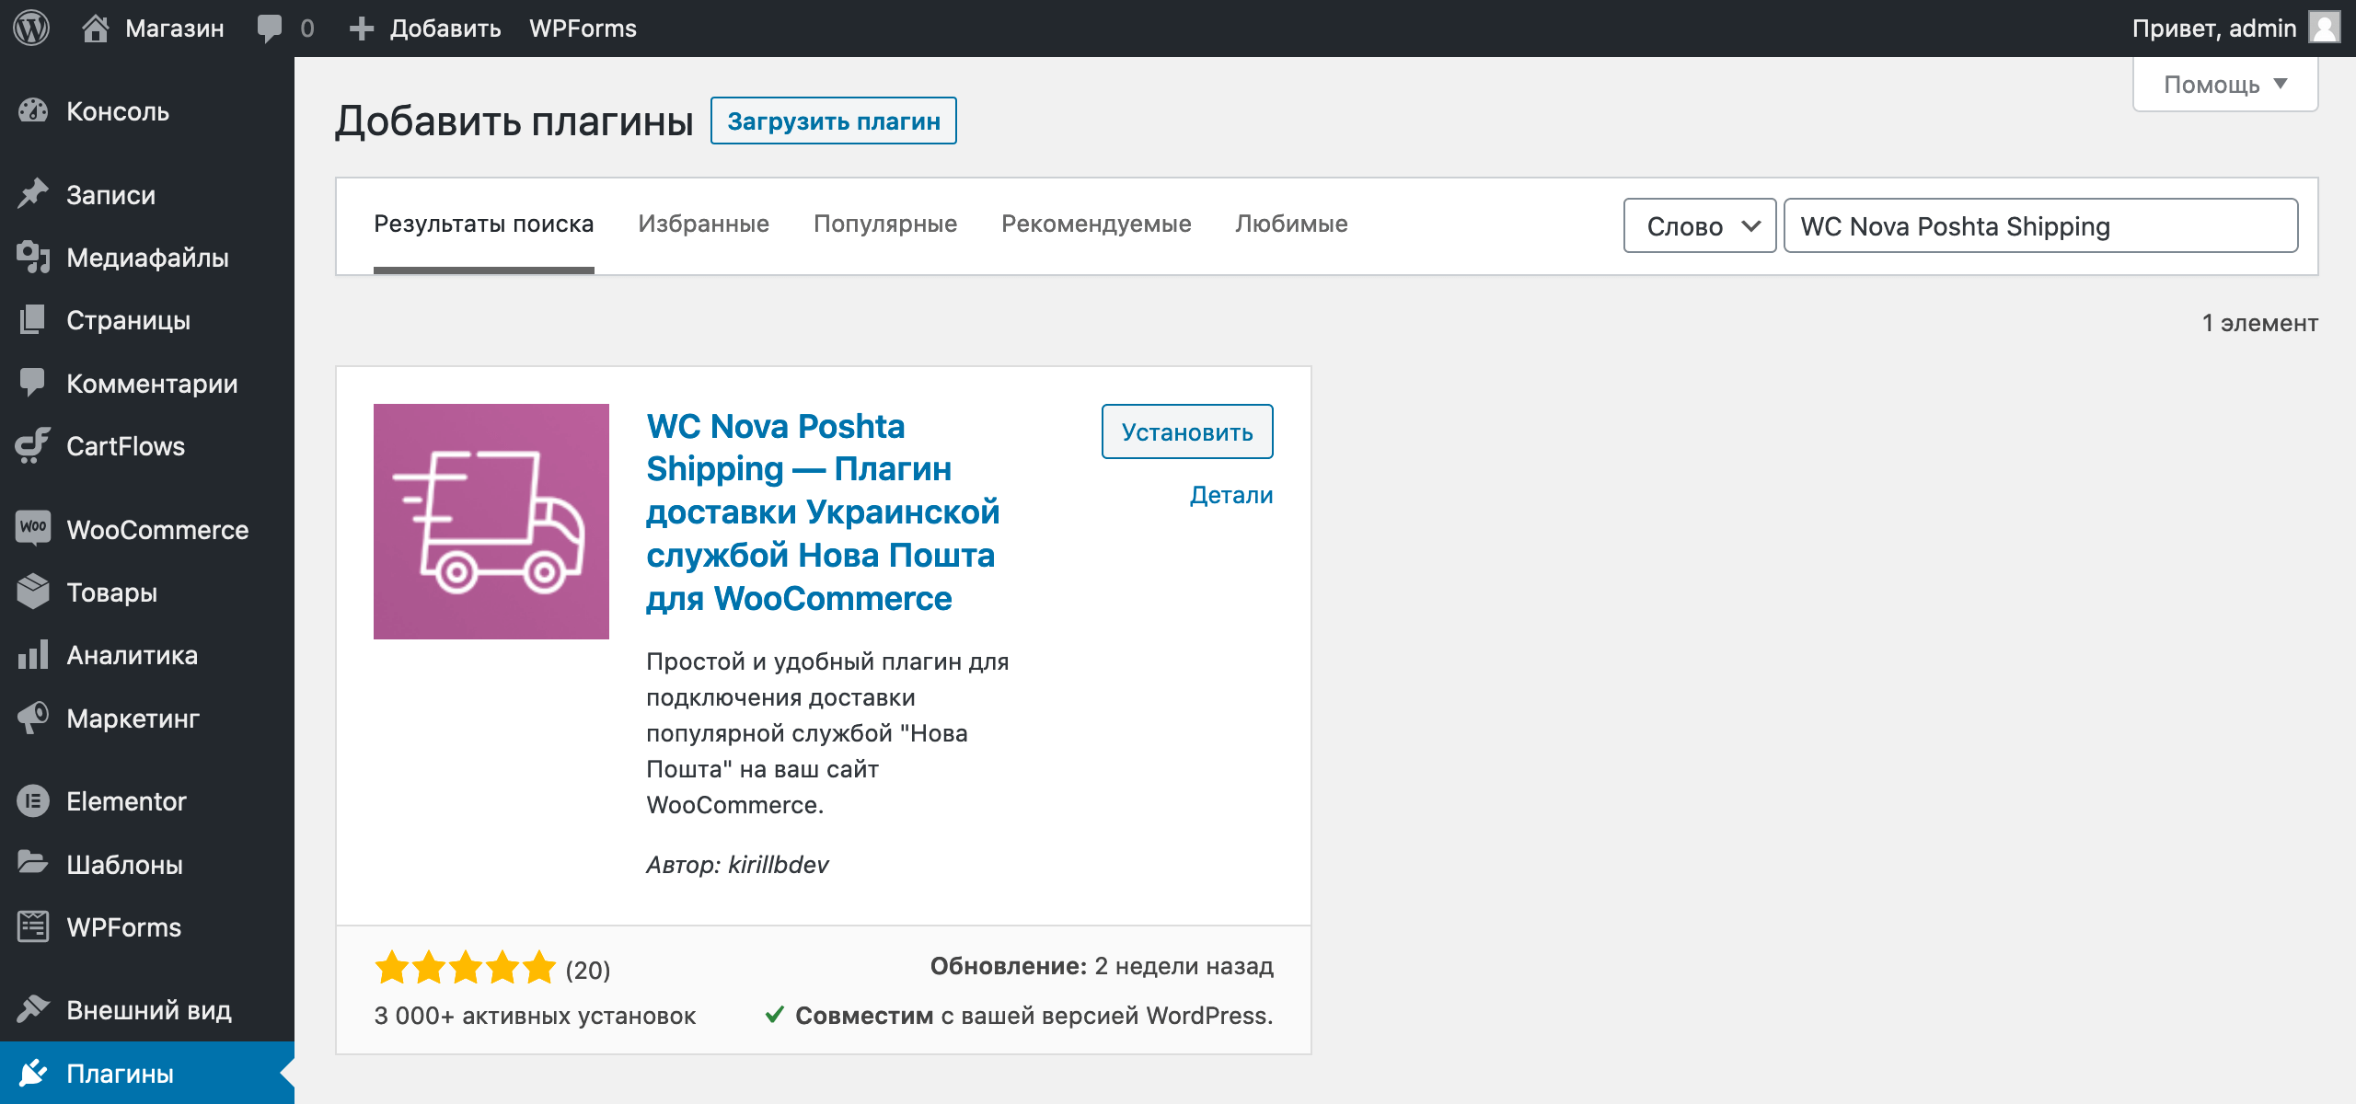Click the 'Совместим с вашей версией WordPress' text
Screen dimensions: 2356x1104
(1034, 1016)
